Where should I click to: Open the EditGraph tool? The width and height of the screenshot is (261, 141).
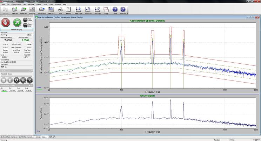point(97,10)
